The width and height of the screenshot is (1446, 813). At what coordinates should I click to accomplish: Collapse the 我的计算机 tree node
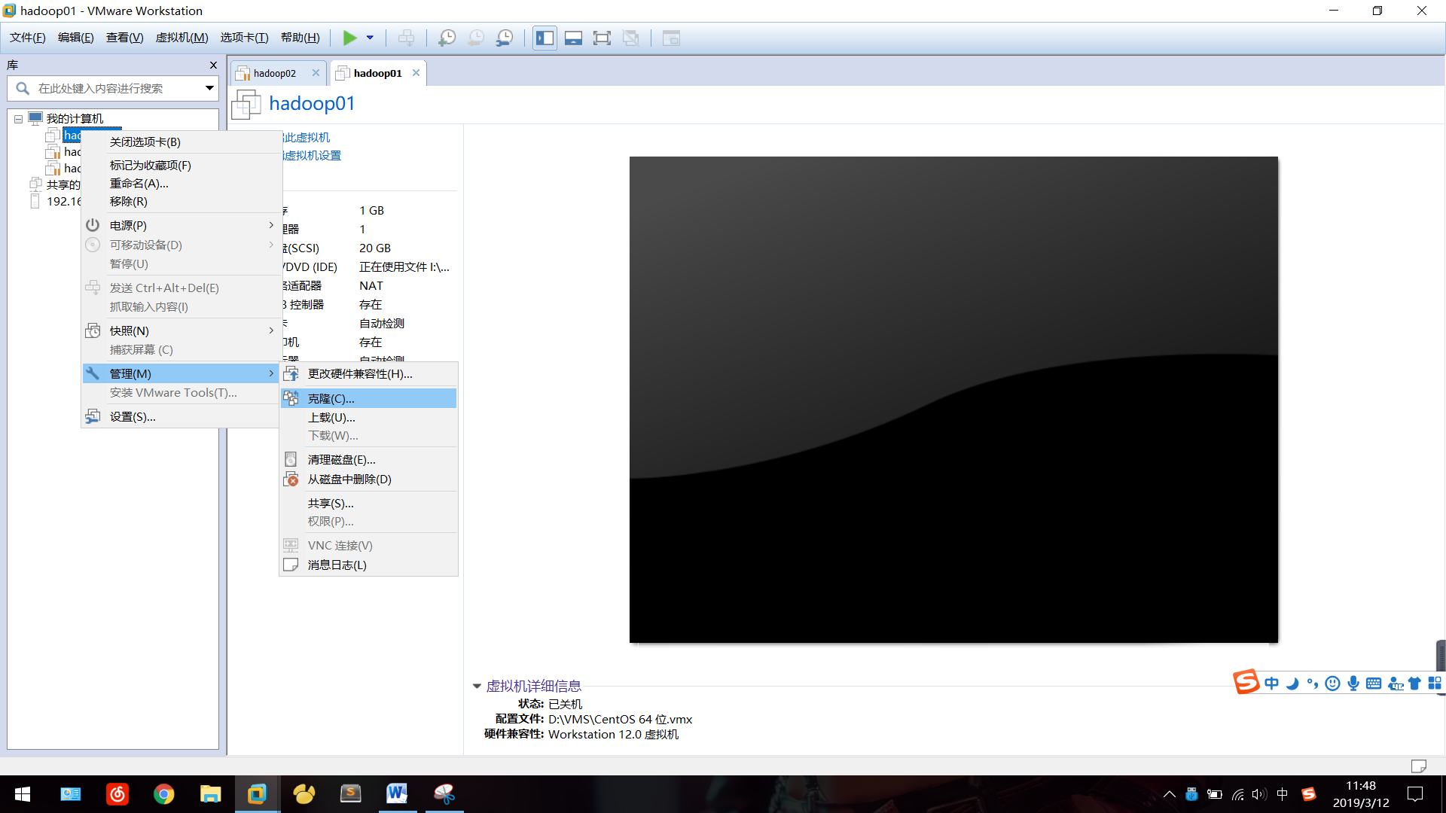[x=18, y=119]
